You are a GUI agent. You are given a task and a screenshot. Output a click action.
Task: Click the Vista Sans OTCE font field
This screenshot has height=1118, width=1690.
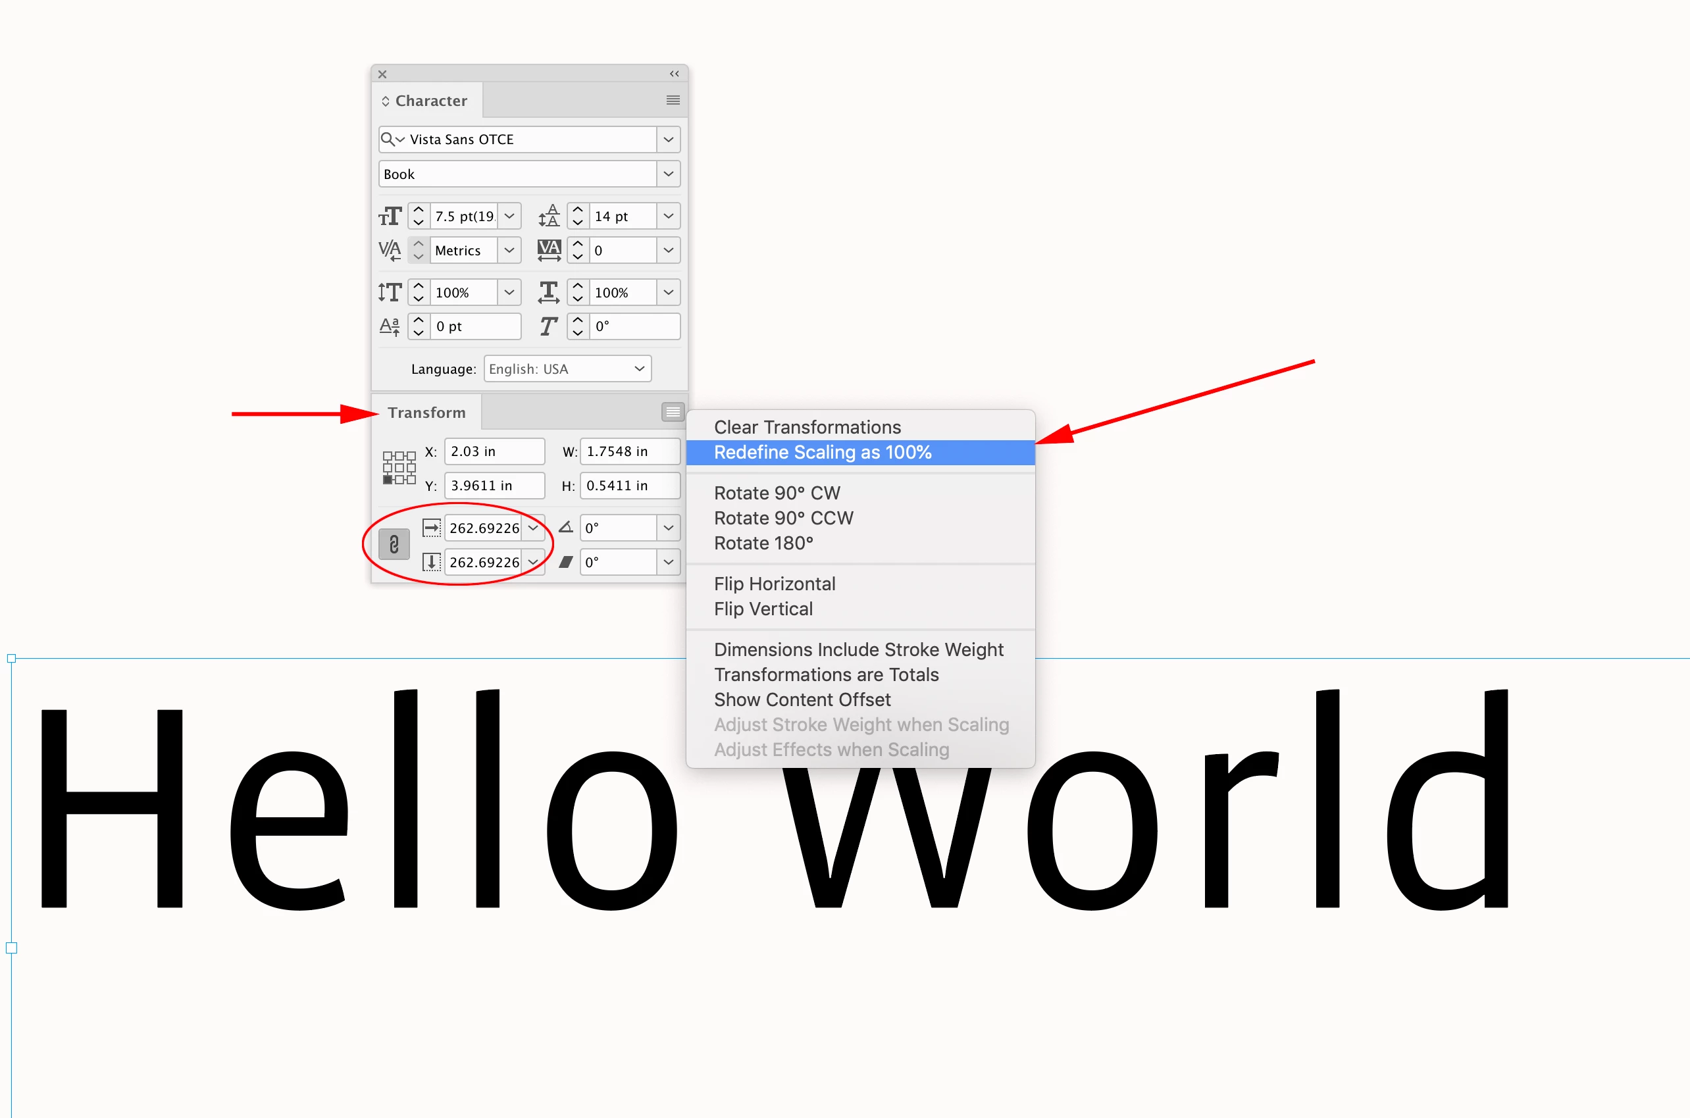click(x=518, y=139)
